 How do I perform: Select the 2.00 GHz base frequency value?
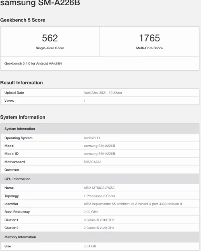pos(91,212)
